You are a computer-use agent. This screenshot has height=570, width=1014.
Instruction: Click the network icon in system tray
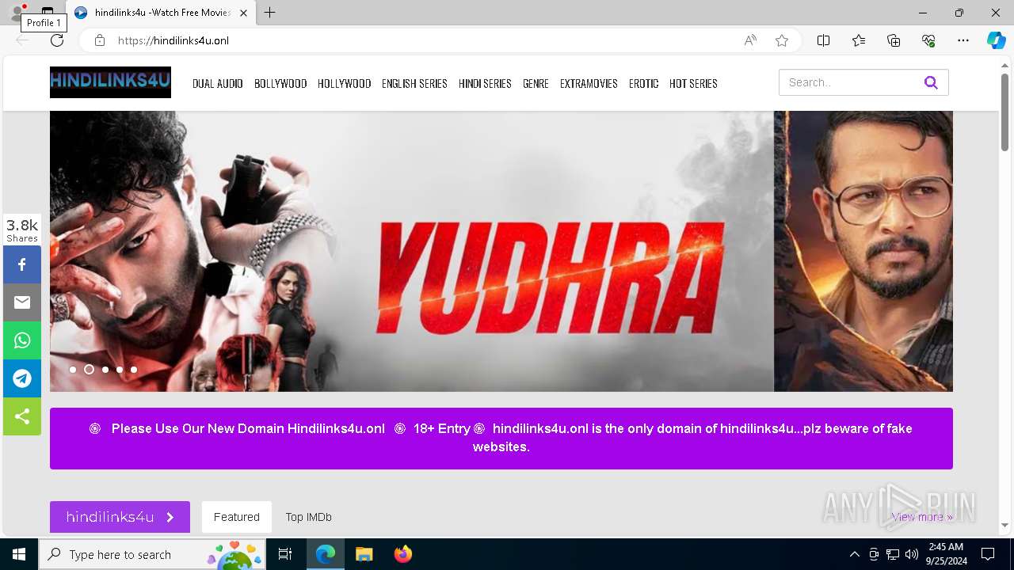click(x=893, y=554)
